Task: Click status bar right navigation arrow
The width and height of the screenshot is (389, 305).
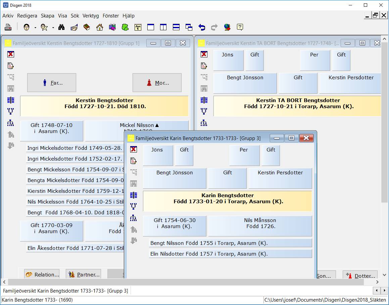Action: [x=385, y=290]
